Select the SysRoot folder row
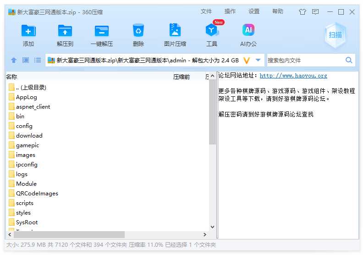 point(107,222)
